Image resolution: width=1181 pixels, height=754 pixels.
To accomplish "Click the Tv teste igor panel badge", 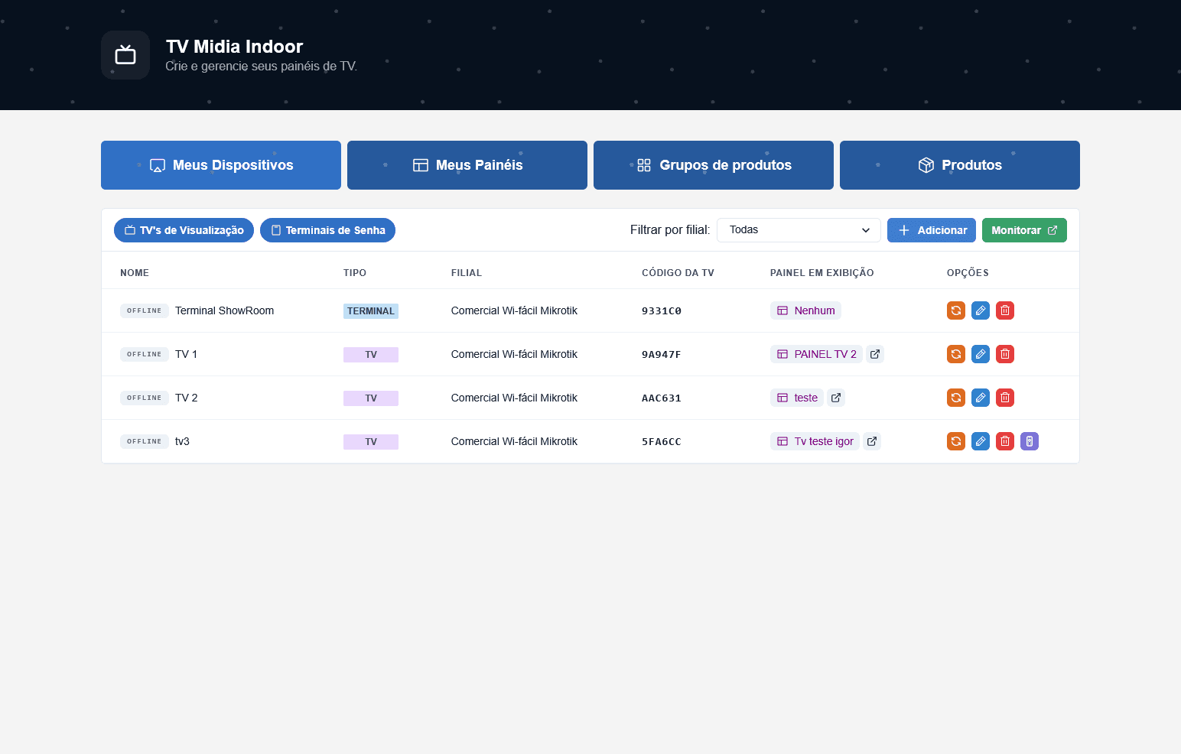I will pos(815,441).
